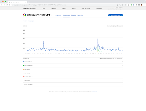
Task: Toggle the App Store Search series dot
Action: pos(23,62)
